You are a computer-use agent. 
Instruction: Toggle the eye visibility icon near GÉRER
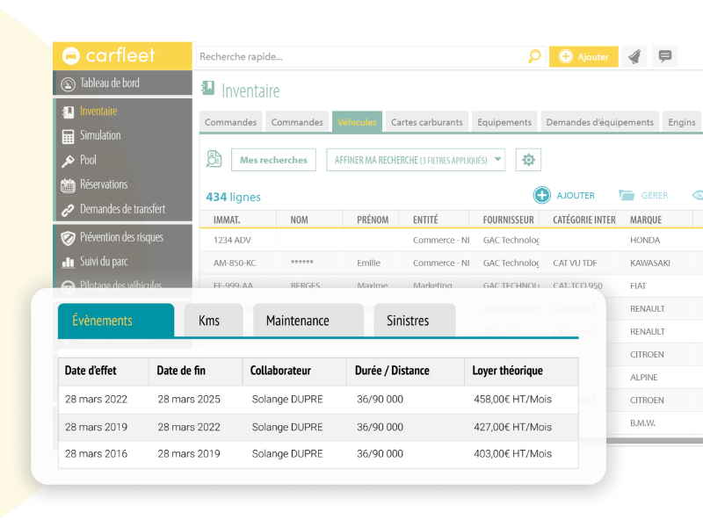tap(698, 195)
